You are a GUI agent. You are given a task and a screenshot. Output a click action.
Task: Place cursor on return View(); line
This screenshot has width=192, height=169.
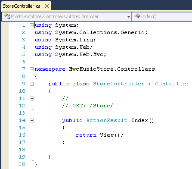pos(99,135)
